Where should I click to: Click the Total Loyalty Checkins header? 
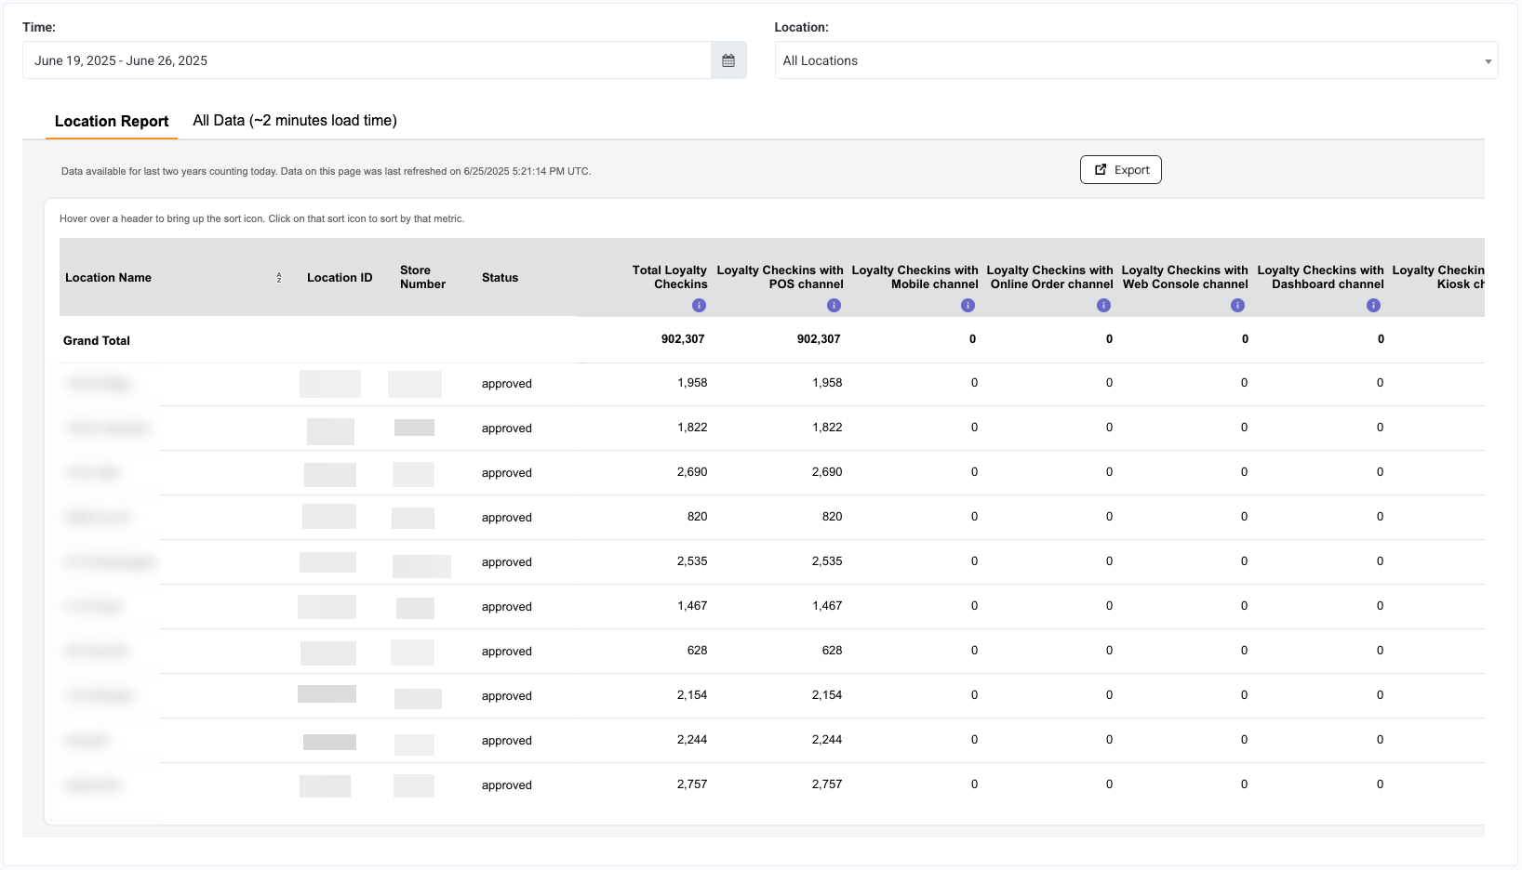click(670, 277)
